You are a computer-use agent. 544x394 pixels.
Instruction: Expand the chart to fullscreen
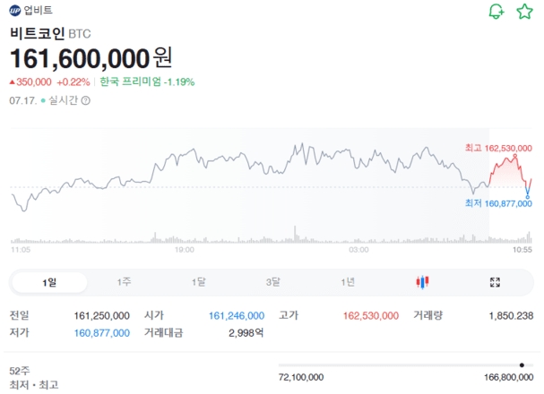point(495,282)
